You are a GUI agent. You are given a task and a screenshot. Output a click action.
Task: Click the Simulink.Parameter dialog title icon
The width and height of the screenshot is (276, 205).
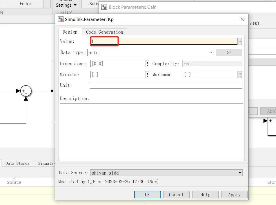(x=61, y=19)
